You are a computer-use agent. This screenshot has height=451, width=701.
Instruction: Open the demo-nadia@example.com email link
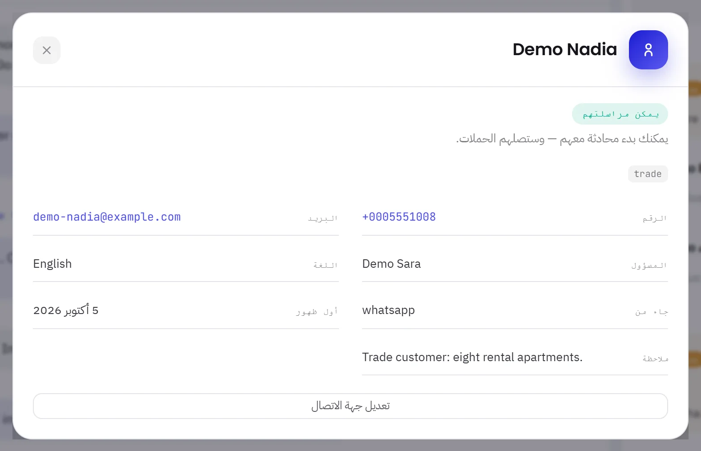[x=107, y=217]
